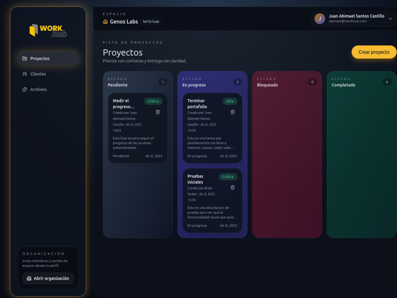Delete the 'Medir el progreso' task via trash icon
The height and width of the screenshot is (298, 397).
[x=158, y=112]
